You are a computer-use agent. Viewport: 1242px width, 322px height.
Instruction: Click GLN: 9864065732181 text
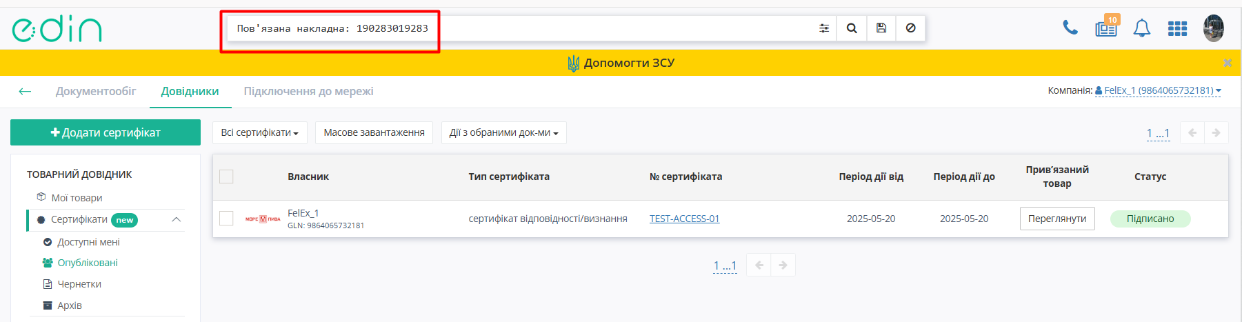(325, 225)
